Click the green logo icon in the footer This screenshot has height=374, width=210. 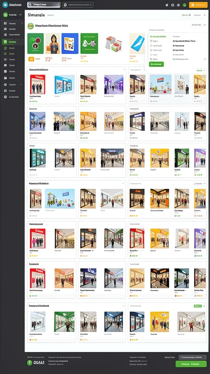pos(30,363)
